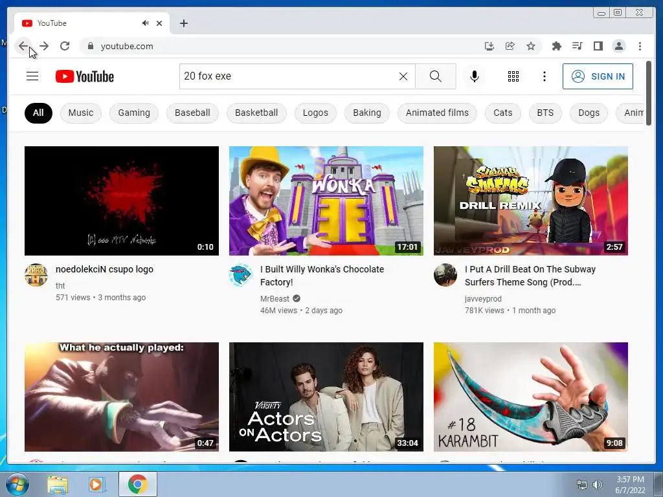Open the Extensions puzzle icon
663x497 pixels.
pos(556,46)
